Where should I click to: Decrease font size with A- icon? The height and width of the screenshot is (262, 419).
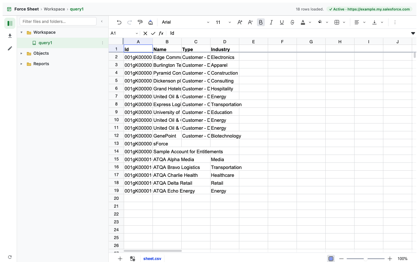250,22
